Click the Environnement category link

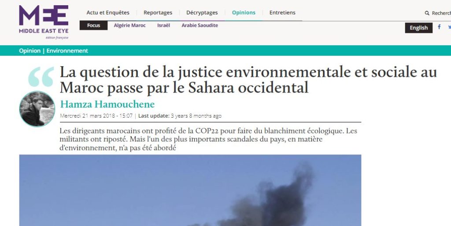(x=67, y=51)
